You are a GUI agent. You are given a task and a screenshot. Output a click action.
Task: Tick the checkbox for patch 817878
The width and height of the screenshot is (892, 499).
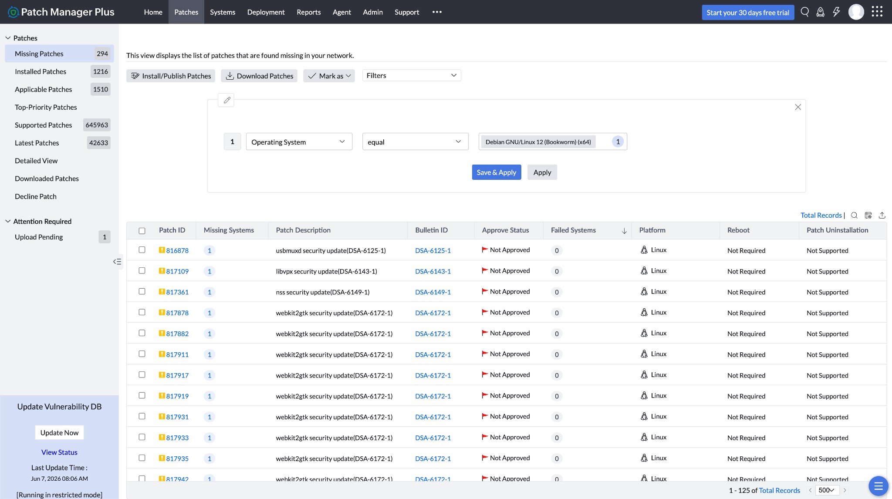coord(142,312)
